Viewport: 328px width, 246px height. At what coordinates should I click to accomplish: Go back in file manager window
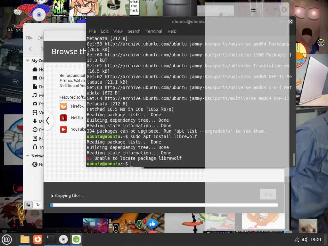click(x=30, y=49)
